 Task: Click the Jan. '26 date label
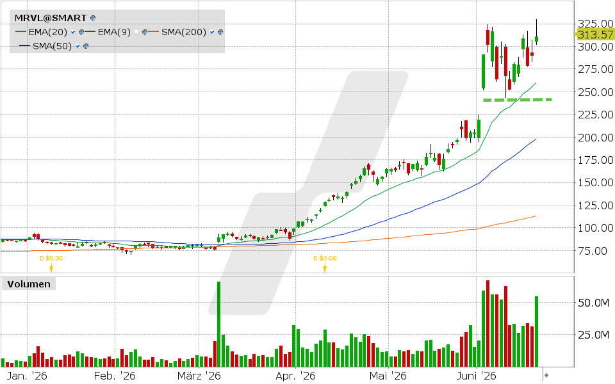click(27, 376)
